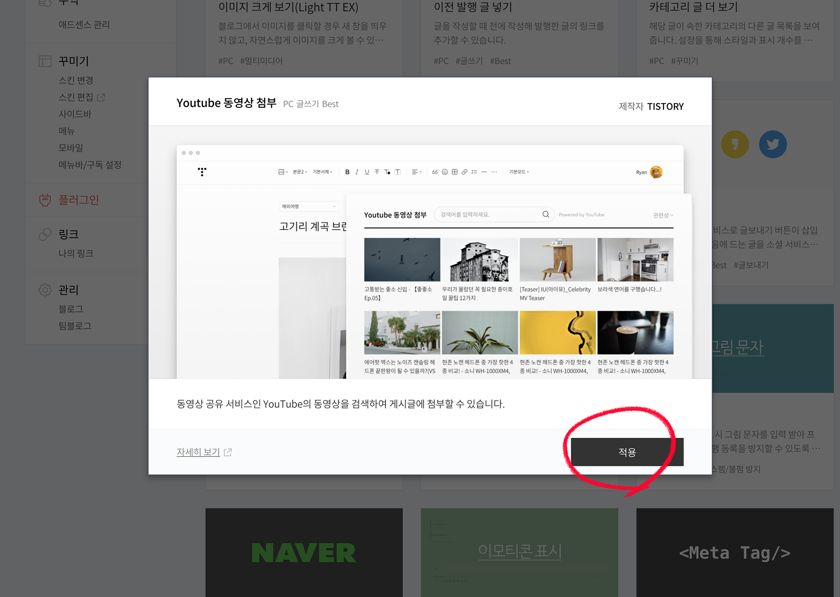
Task: Open the text alignment dropdown in the preview toolbar
Action: coord(417,172)
